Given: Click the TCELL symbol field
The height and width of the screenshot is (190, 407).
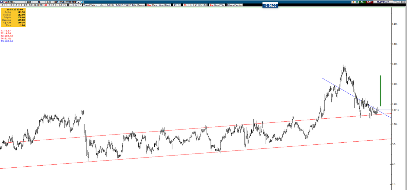Looking at the screenshot, I should (x=16, y=2).
